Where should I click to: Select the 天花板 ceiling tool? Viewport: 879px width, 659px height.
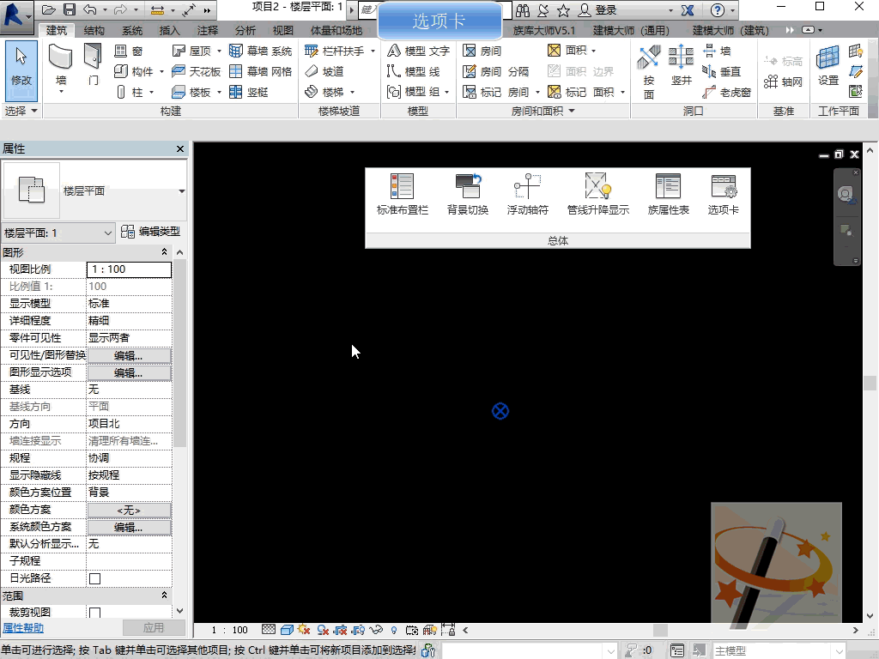click(197, 71)
